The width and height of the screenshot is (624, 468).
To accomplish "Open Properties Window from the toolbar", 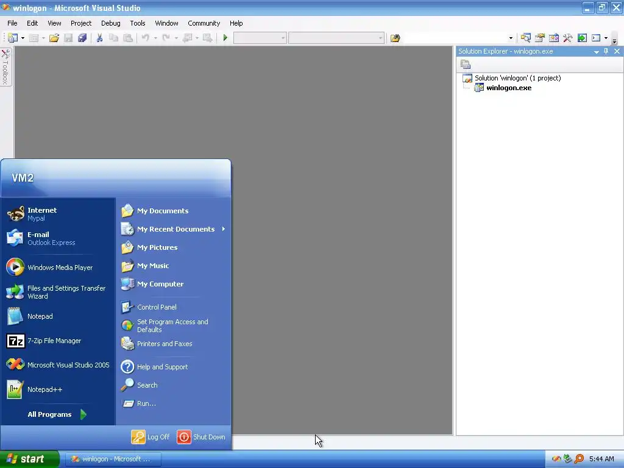I will 540,38.
